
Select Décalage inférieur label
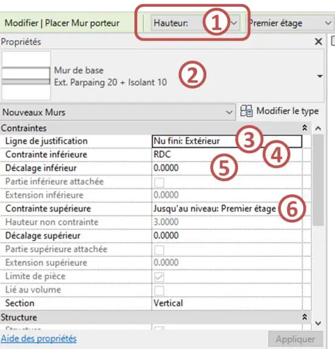tap(41, 168)
